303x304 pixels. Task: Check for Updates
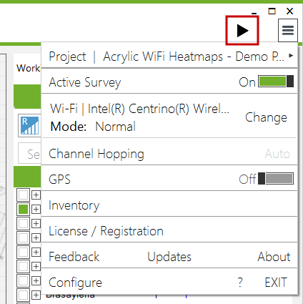(x=169, y=257)
